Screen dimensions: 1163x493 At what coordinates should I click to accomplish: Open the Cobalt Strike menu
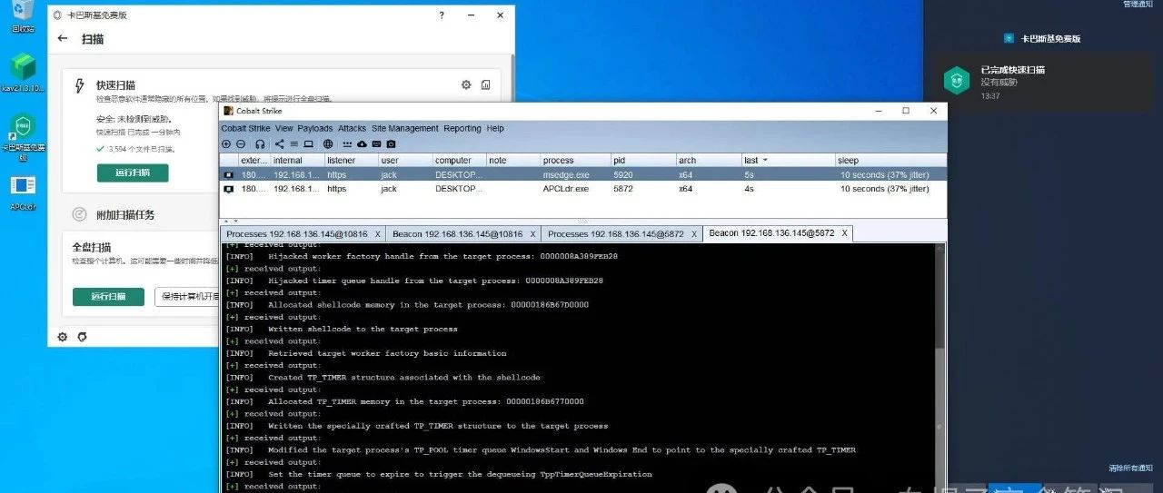pyautogui.click(x=246, y=129)
